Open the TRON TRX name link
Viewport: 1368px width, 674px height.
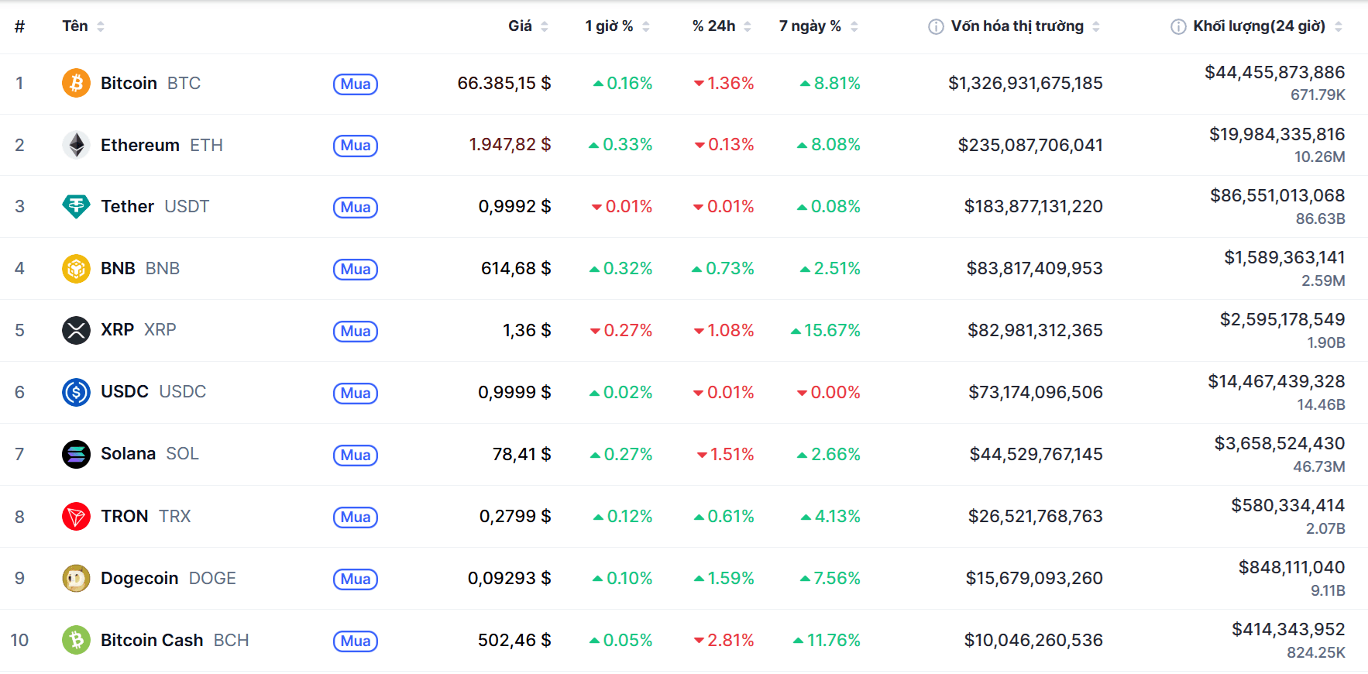point(146,516)
